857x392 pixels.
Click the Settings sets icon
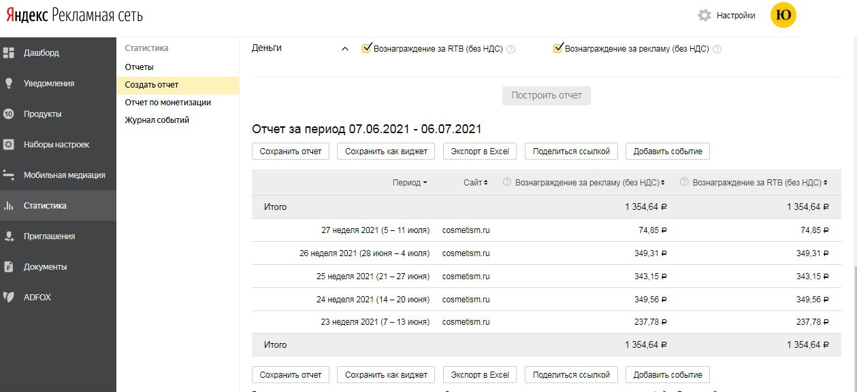click(x=9, y=144)
